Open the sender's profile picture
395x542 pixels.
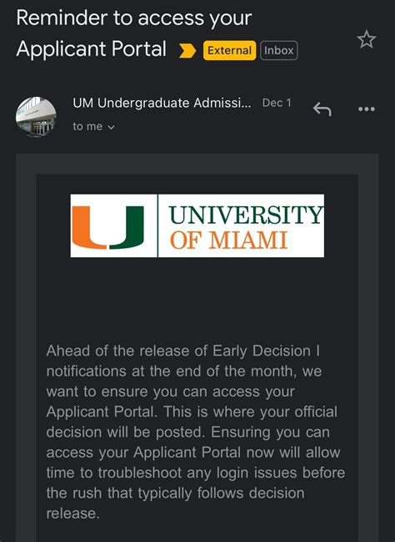click(36, 117)
